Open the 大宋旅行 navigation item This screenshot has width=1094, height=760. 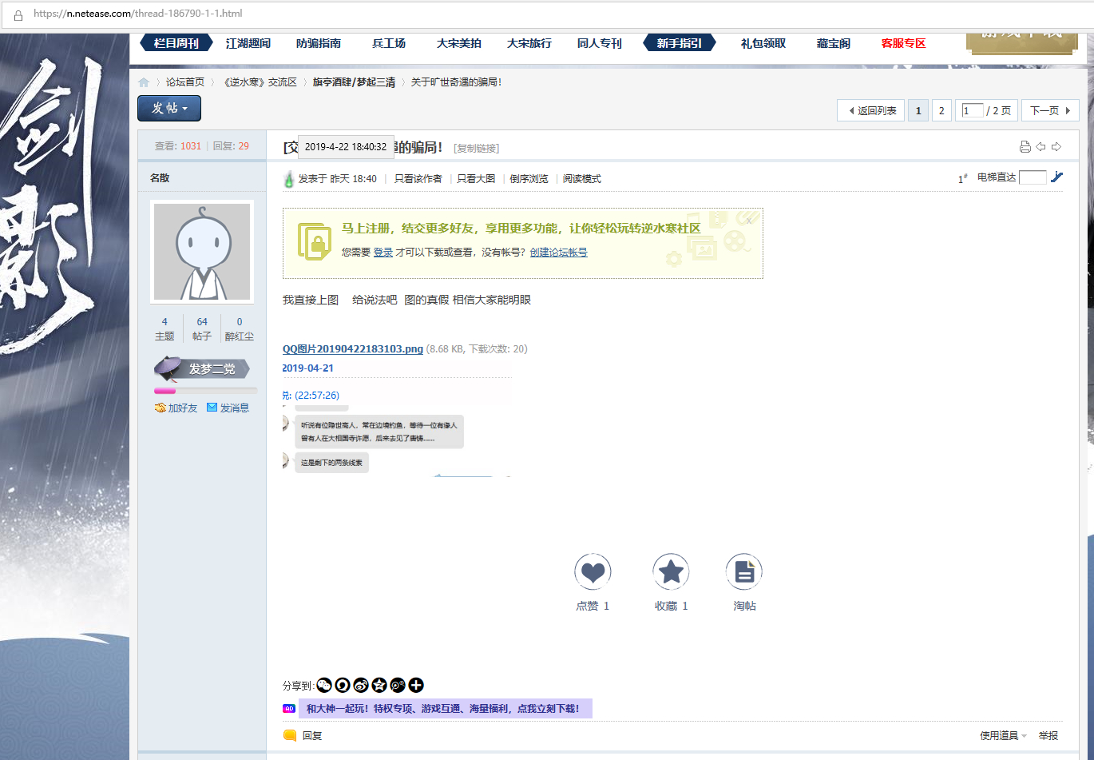pyautogui.click(x=529, y=43)
